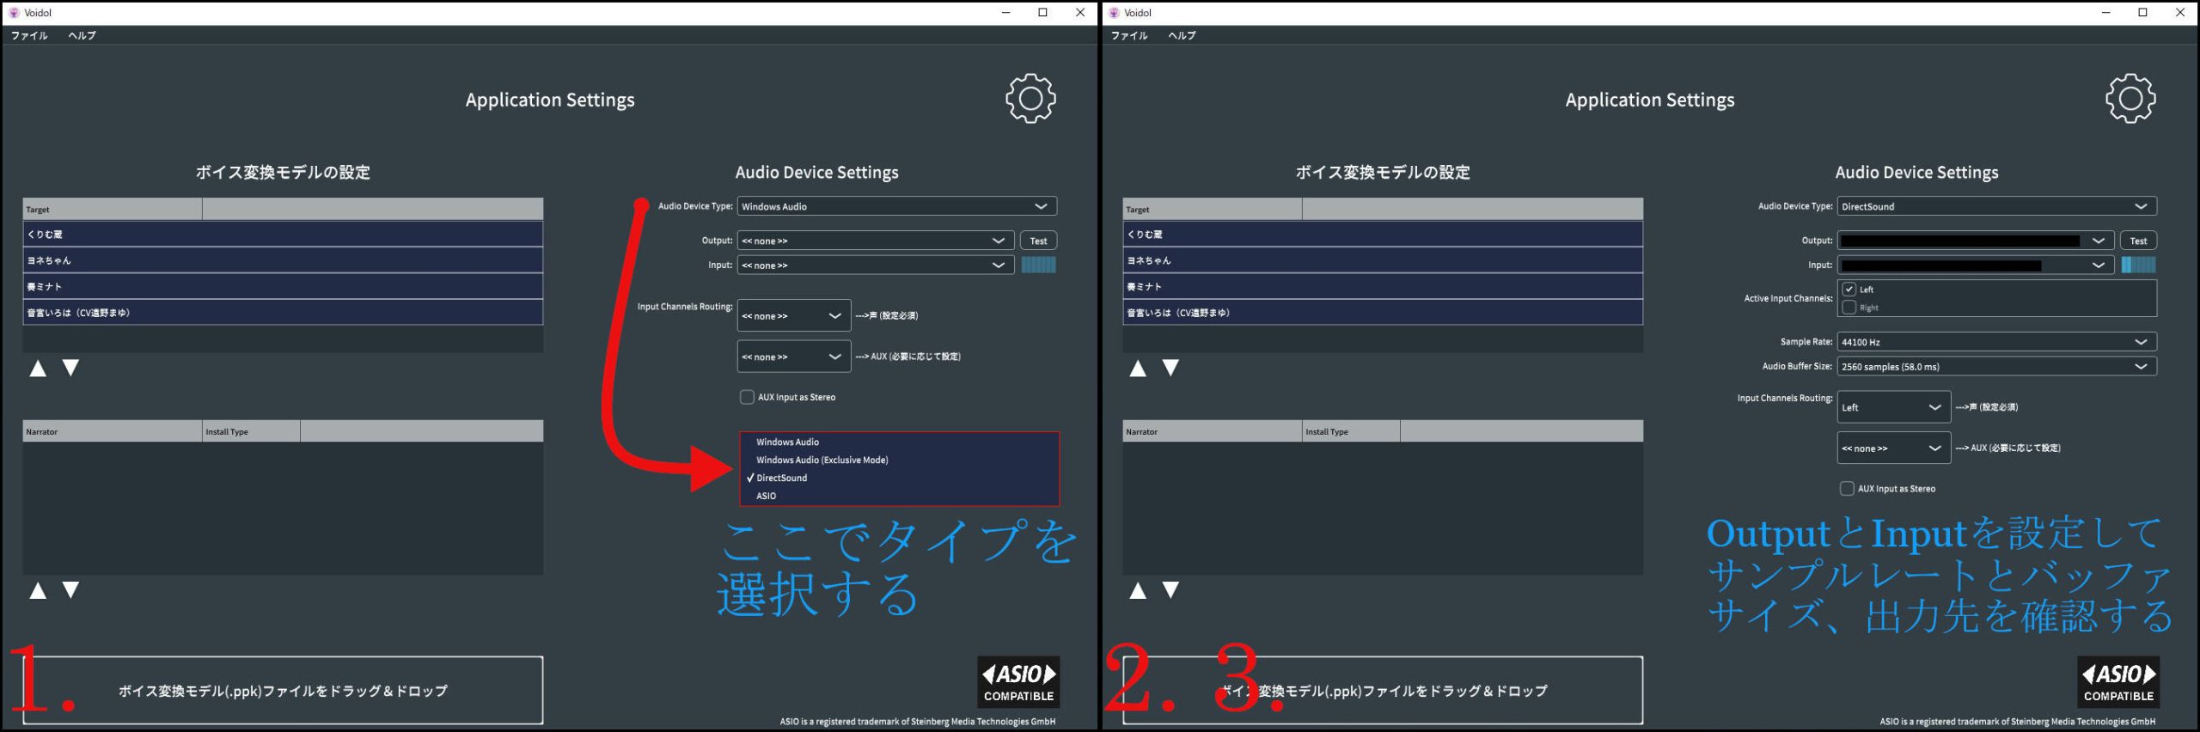
Task: Open Output dropdown in left window
Action: tap(876, 241)
